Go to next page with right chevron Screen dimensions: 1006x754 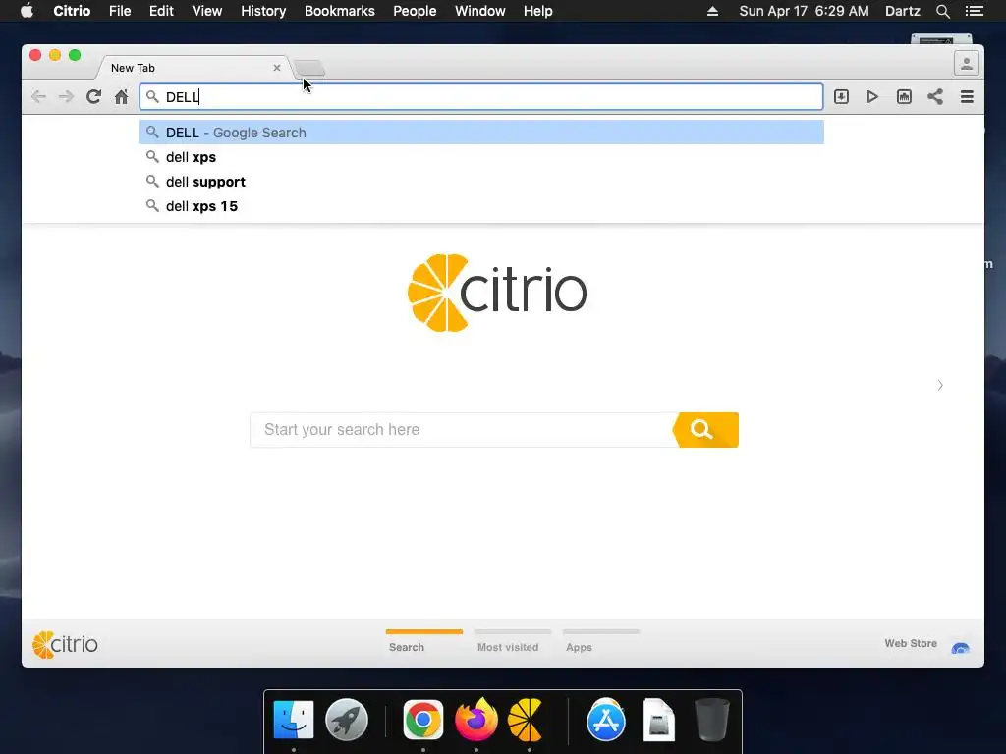tap(940, 385)
